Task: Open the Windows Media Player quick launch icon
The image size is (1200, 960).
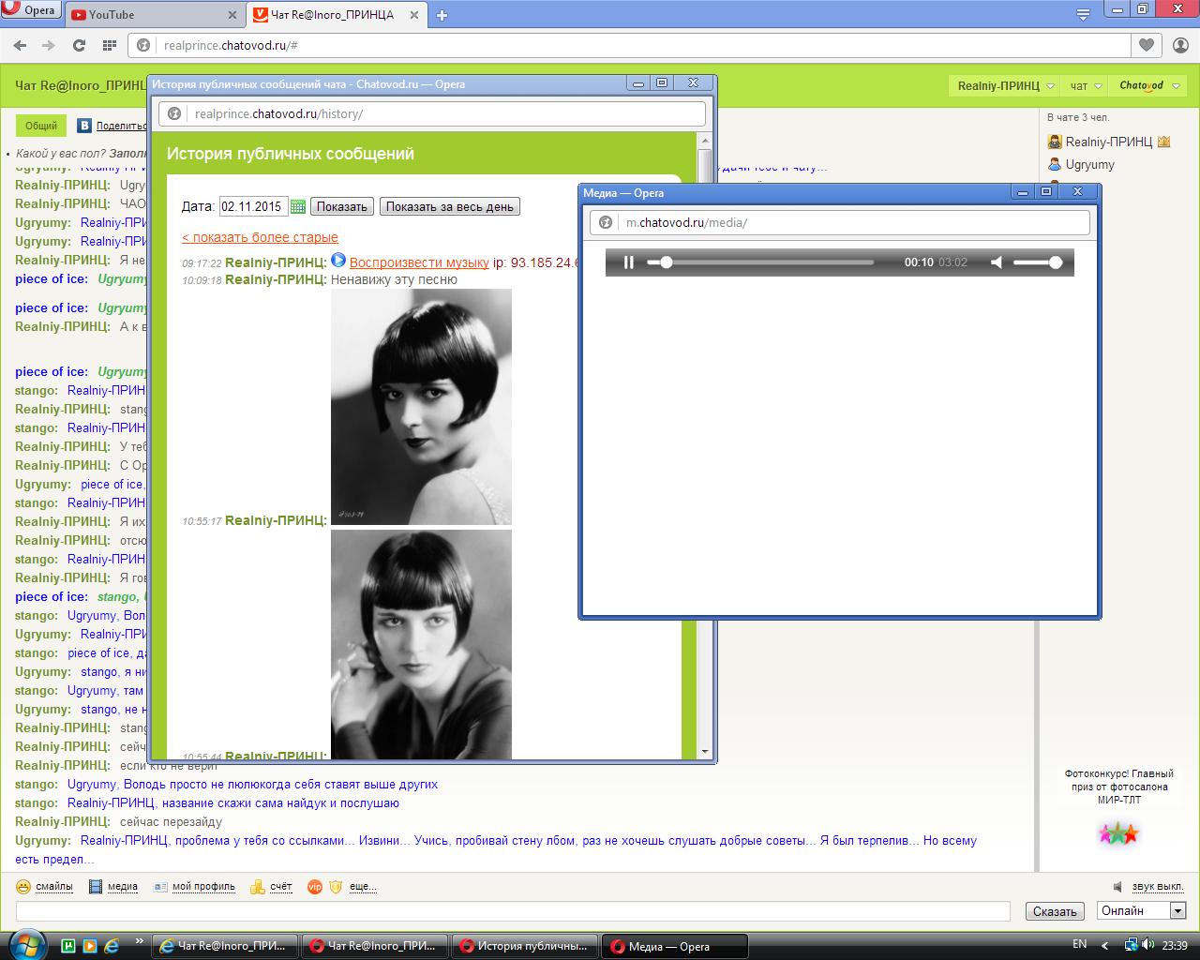Action: (x=90, y=945)
